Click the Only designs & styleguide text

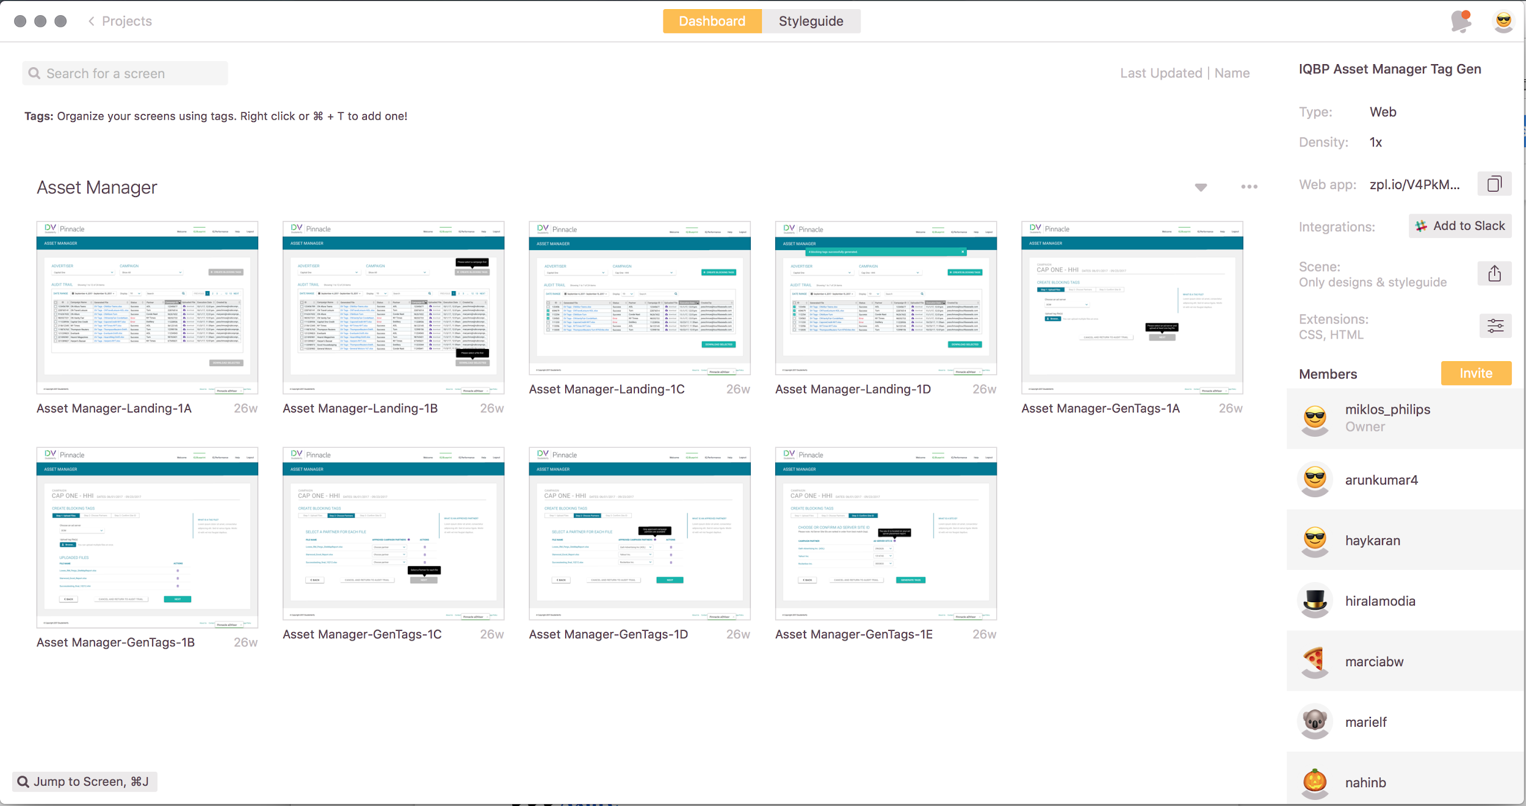click(1373, 282)
